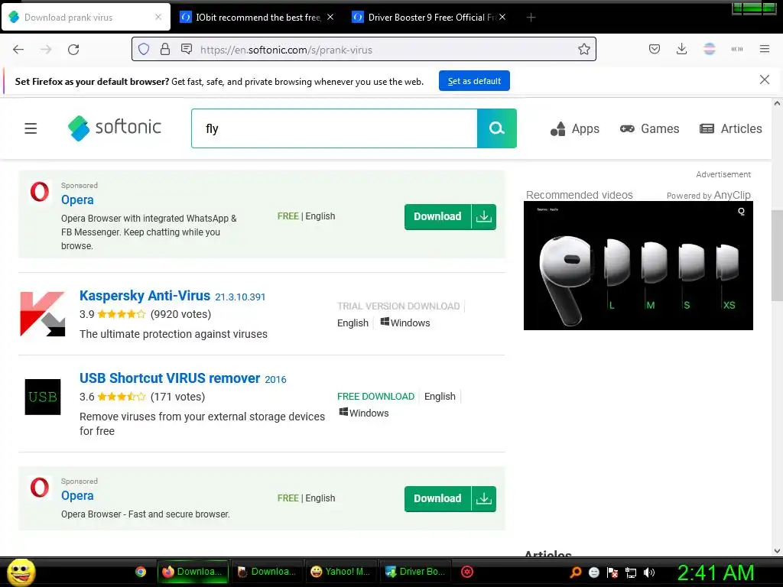Open the second Downloa... taskbar window
This screenshot has height=587, width=783.
[x=267, y=572]
